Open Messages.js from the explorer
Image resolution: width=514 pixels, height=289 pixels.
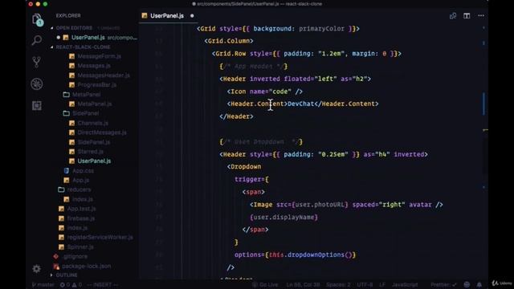point(94,66)
